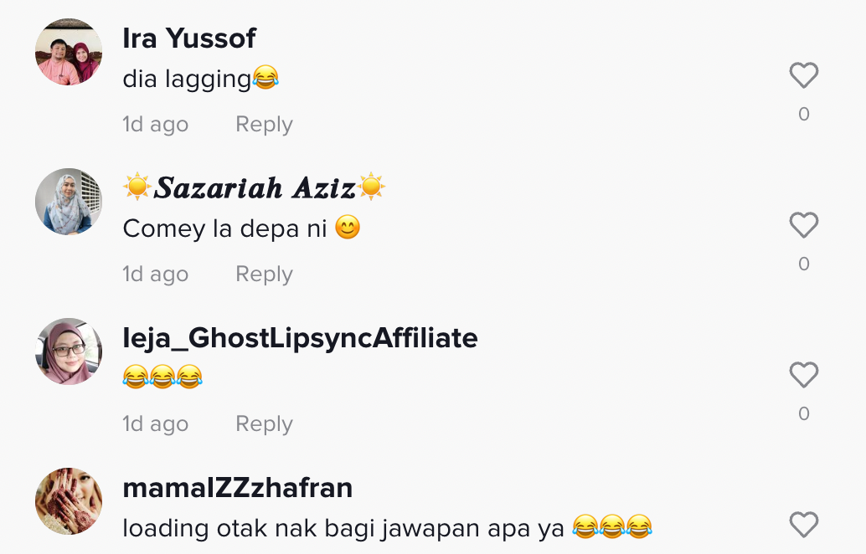Reply to Ieja_GhostLipsyncAffiliate's emoji comment

[264, 424]
